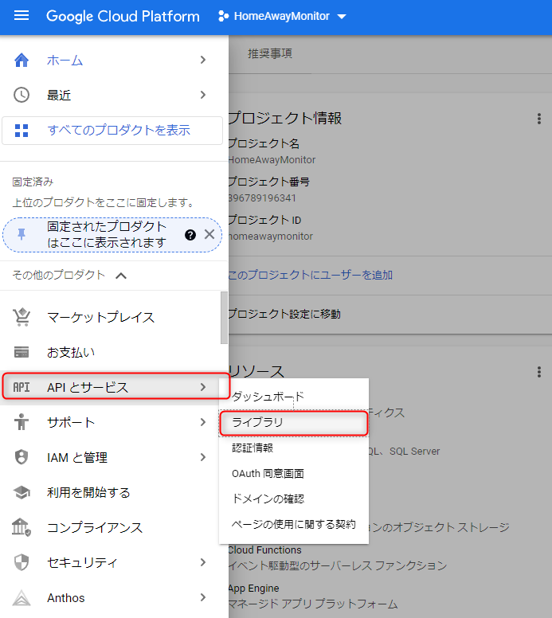Open the HomeAwayMonitor project selector dropdown
The width and height of the screenshot is (552, 618).
click(282, 16)
